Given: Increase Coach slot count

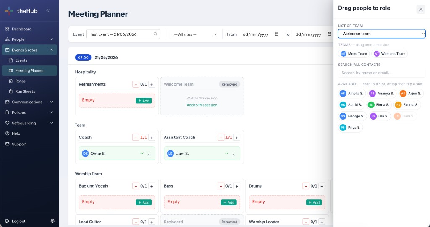Looking at the screenshot, I should [152, 137].
